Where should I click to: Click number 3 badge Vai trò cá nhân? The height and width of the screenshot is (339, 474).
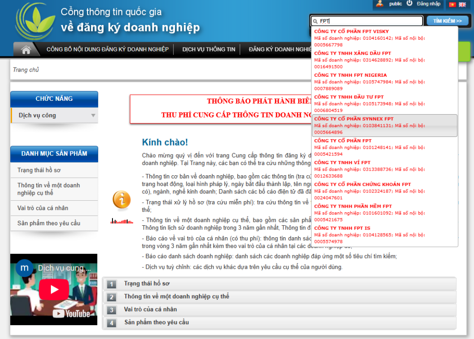(111, 310)
